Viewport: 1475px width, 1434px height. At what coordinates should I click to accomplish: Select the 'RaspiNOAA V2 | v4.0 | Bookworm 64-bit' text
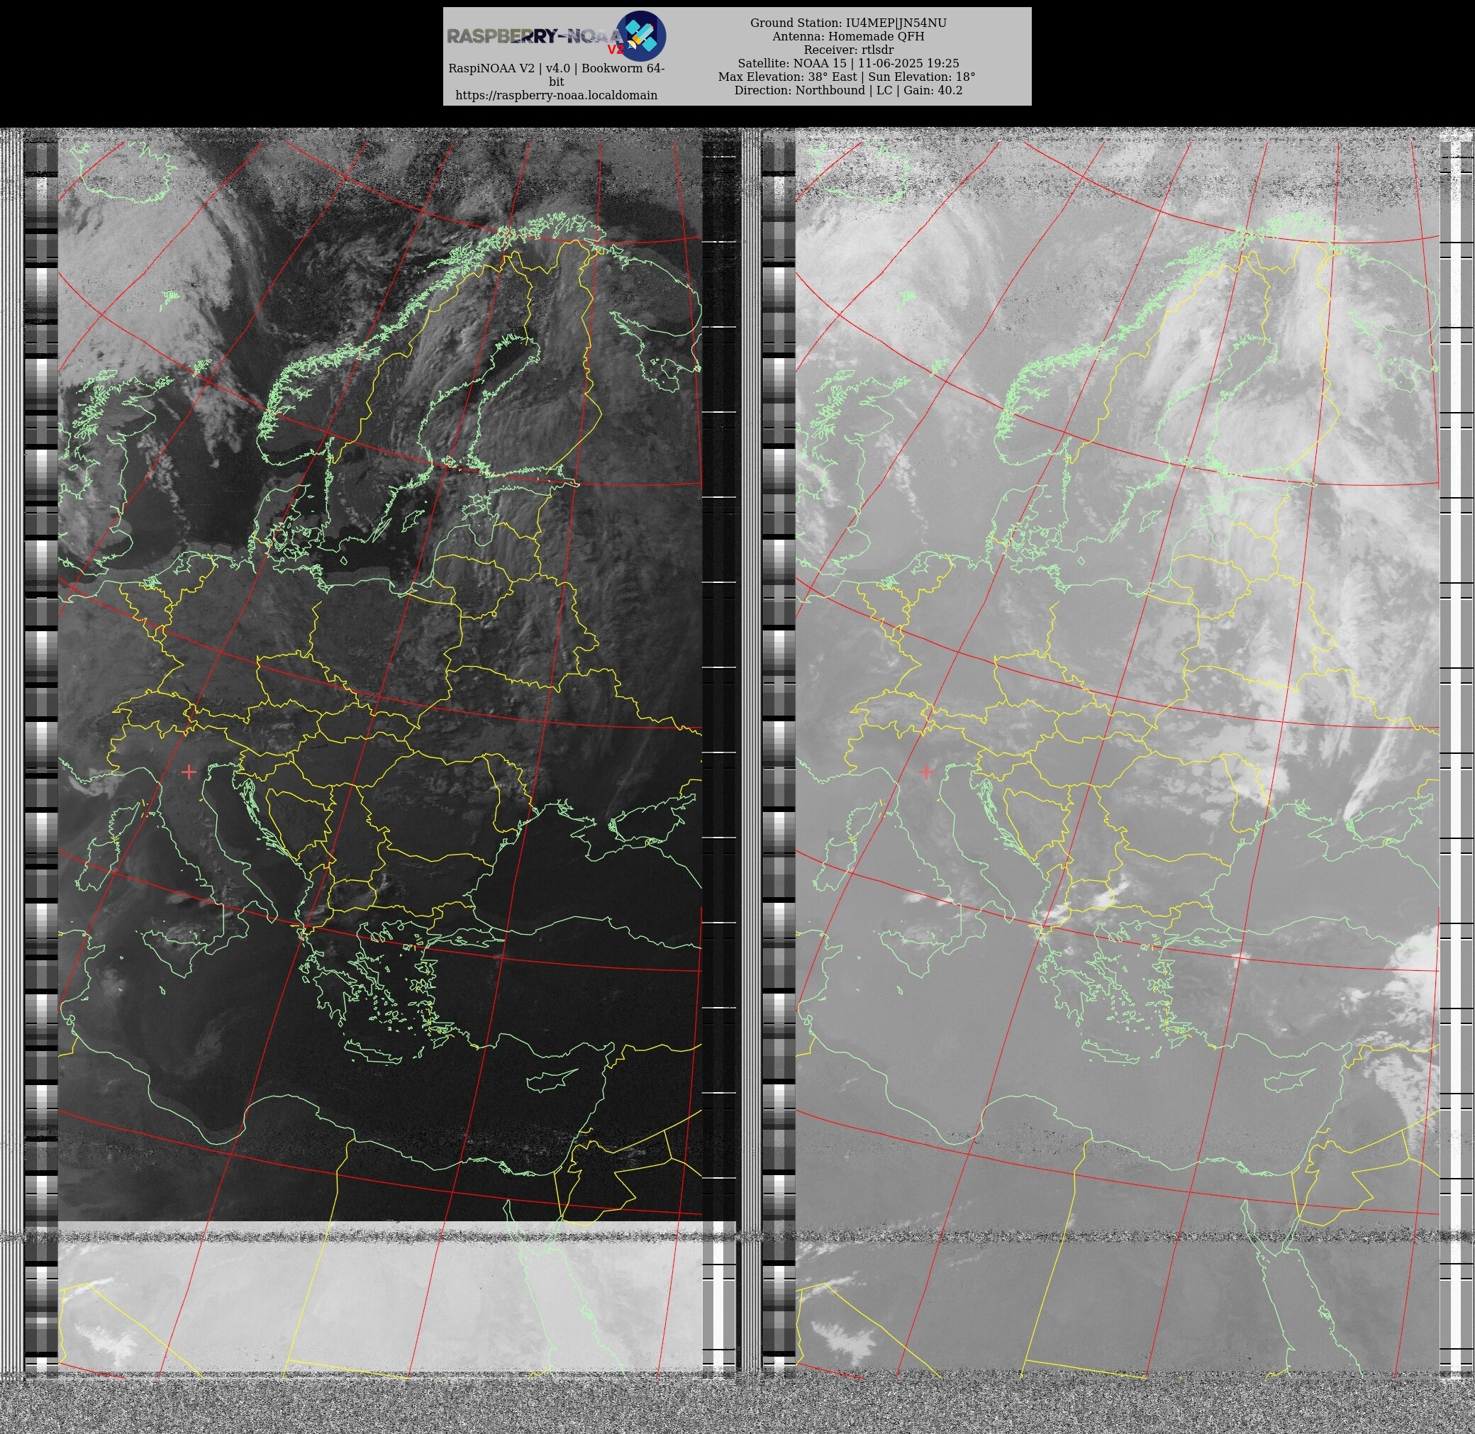(557, 74)
